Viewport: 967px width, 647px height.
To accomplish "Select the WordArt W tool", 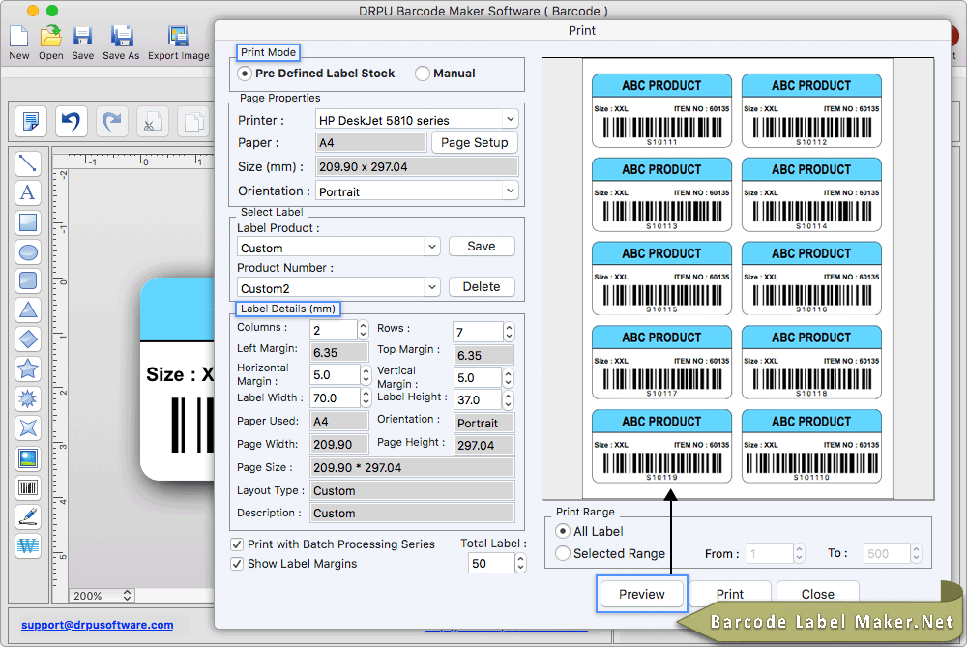I will click(x=28, y=545).
